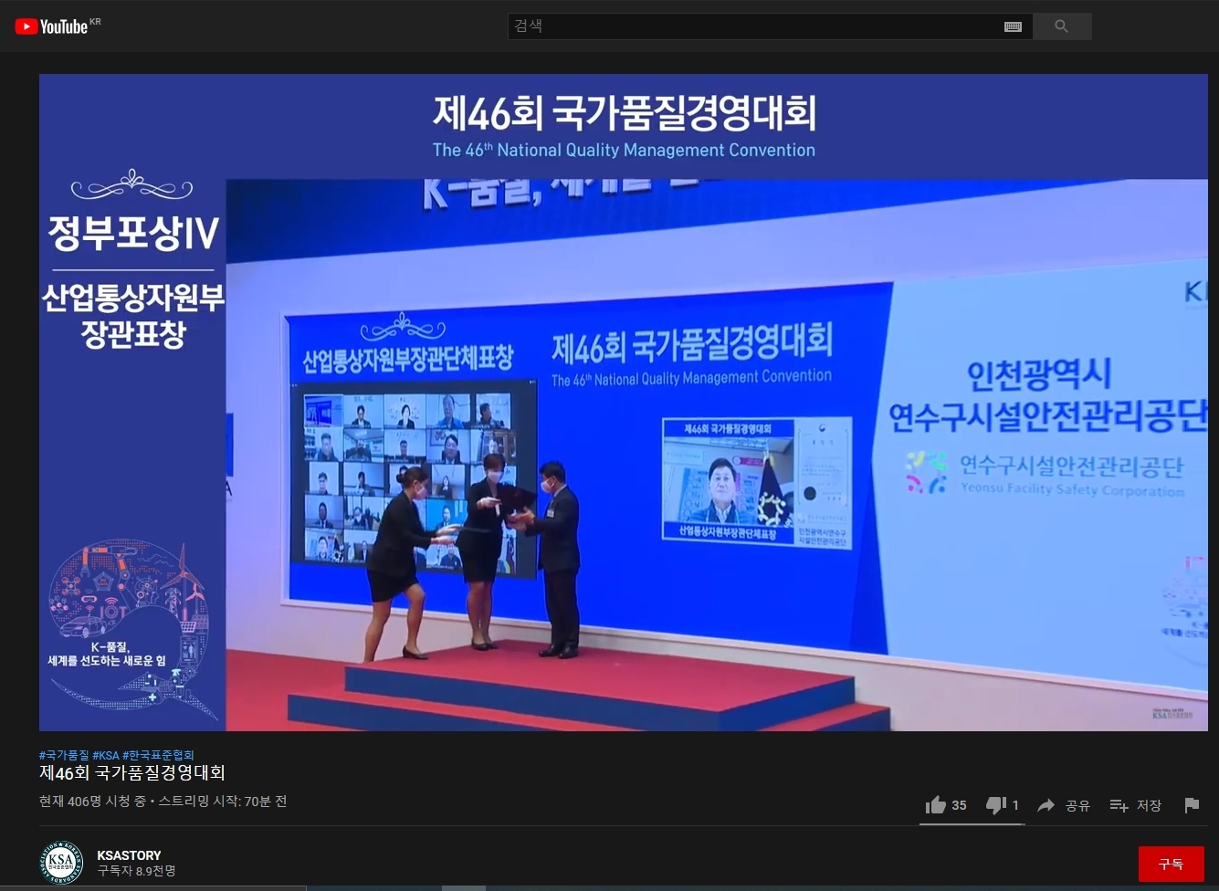Image resolution: width=1219 pixels, height=891 pixels.
Task: Open the #한국표준협회 hashtag link
Action: coord(158,755)
